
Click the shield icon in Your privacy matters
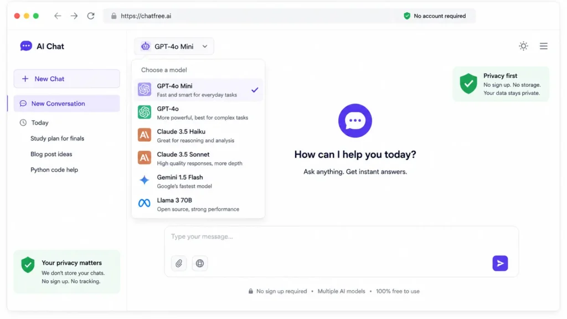click(28, 265)
